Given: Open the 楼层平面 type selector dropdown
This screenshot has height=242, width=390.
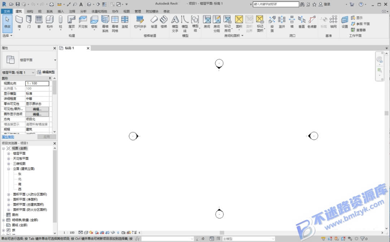Looking at the screenshot, I should [29, 60].
